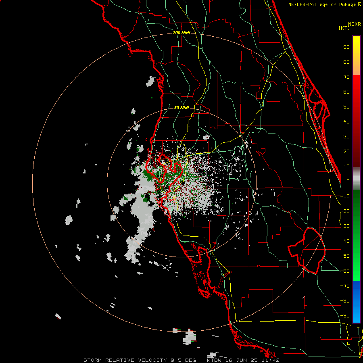Click the 0 knot label on the velocity scale

pyautogui.click(x=348, y=181)
